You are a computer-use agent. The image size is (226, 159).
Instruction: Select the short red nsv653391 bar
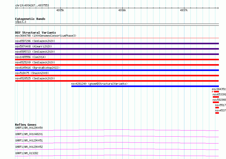pyautogui.click(x=216, y=97)
